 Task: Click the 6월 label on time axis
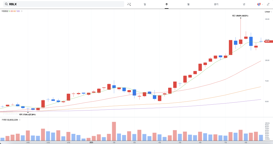coord(200,142)
